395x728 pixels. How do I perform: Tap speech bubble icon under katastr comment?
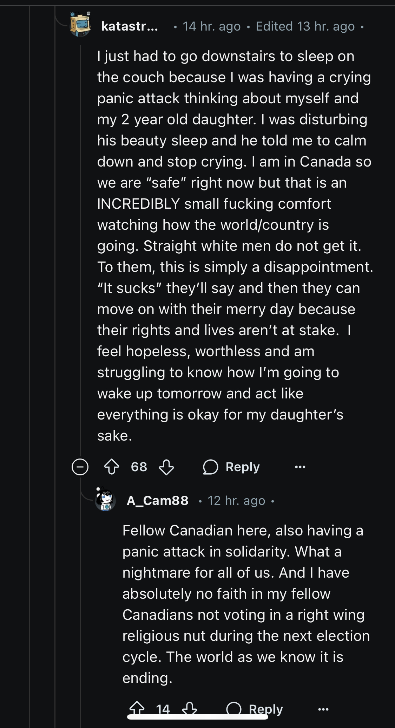pyautogui.click(x=211, y=467)
